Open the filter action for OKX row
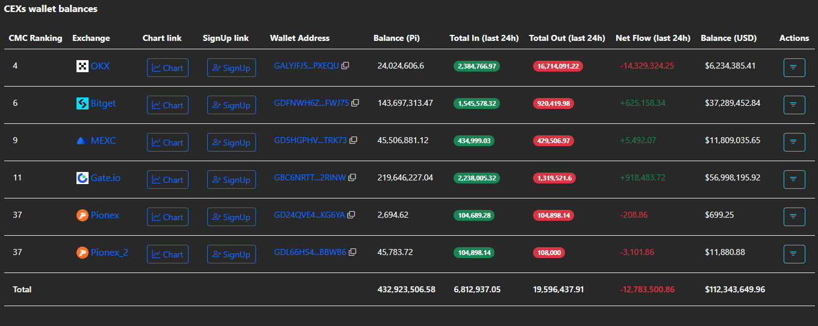The width and height of the screenshot is (818, 326). 793,67
